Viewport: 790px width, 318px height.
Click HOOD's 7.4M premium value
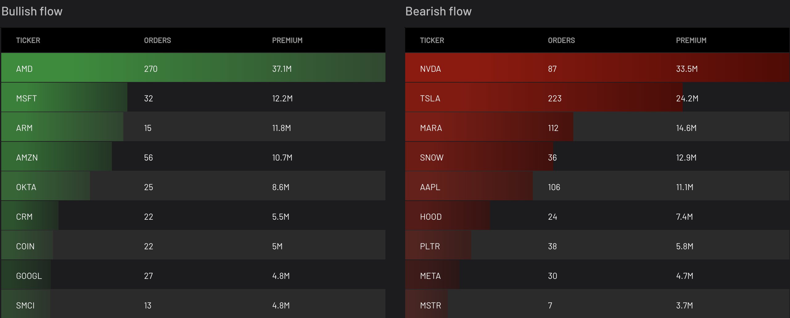coord(685,217)
